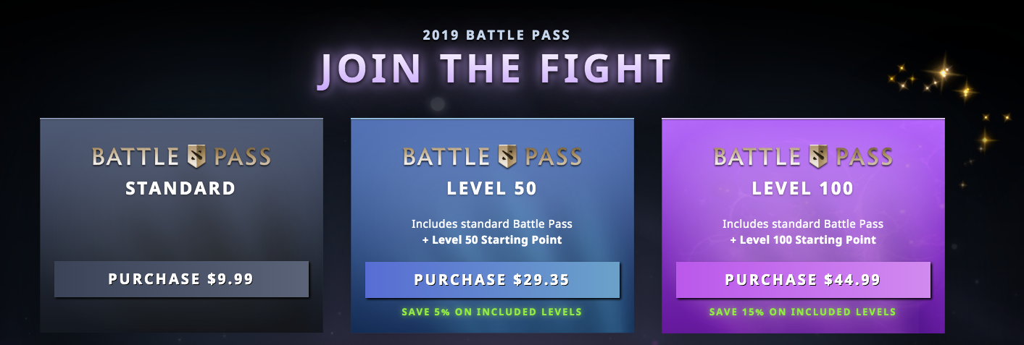Select the STANDARD card title
Screen dimensions: 1024x345
pyautogui.click(x=181, y=189)
